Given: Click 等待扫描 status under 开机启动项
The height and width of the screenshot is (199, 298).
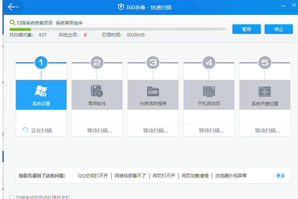Looking at the screenshot, I should point(211,130).
